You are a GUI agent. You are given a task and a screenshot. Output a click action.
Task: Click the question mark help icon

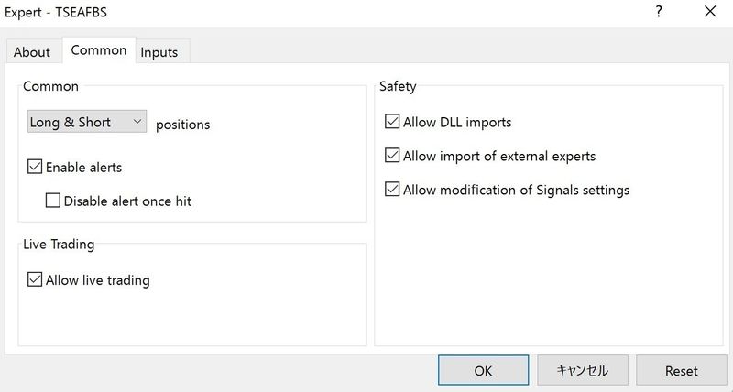[658, 12]
